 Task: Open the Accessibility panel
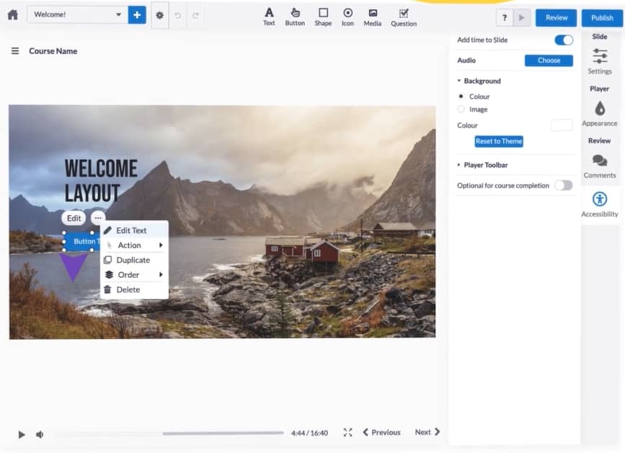pos(600,204)
